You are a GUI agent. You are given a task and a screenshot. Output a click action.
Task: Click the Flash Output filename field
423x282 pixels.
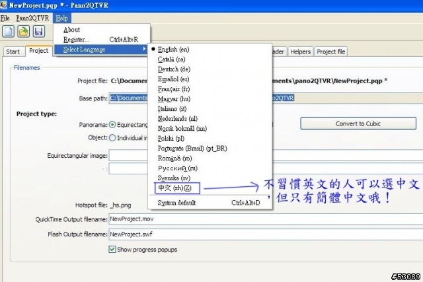tap(266, 234)
